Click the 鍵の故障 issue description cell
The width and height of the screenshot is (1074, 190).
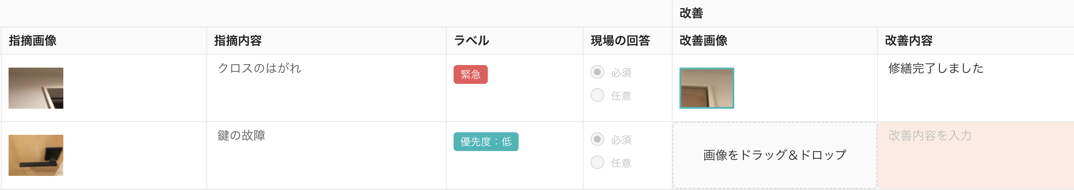coord(241,136)
